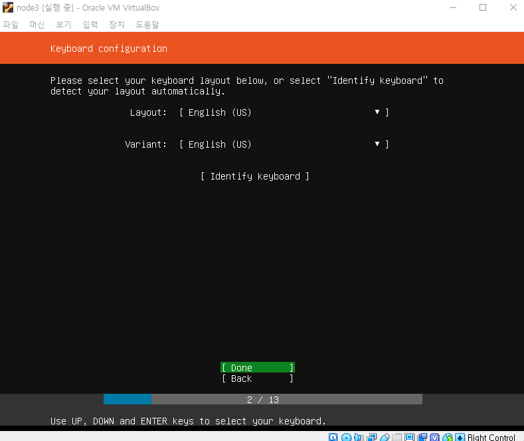Click the Done button
Screen dimensions: 524x441
257,368
